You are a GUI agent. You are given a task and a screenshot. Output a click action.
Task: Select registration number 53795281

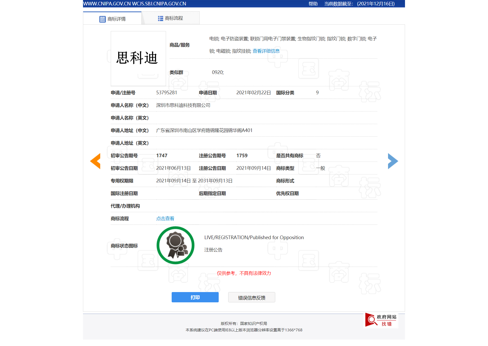pyautogui.click(x=167, y=92)
